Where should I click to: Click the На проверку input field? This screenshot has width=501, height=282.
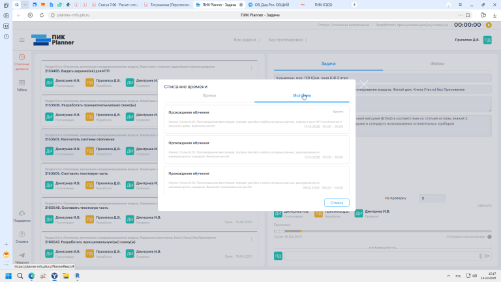[x=433, y=198]
